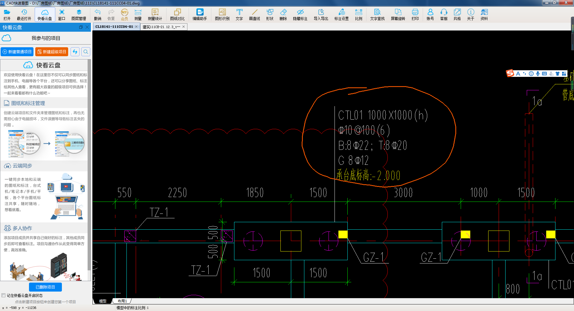
Task: Select the 删除 eraser tool
Action: tap(283, 14)
